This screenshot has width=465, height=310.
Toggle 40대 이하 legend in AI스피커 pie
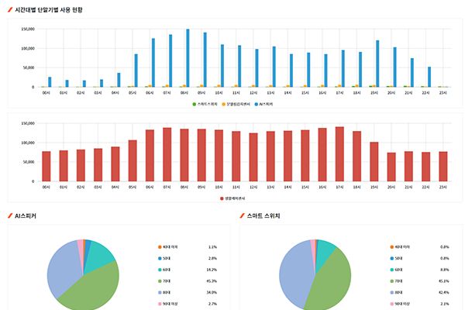[x=168, y=246]
